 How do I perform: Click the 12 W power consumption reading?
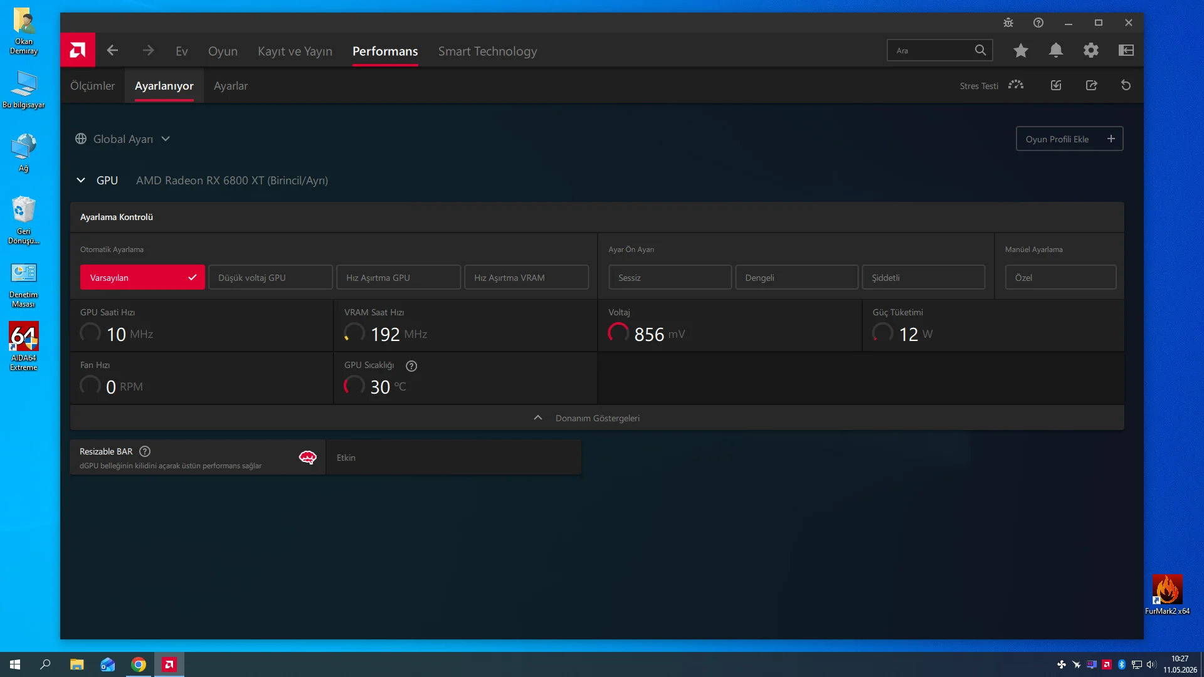pos(916,335)
